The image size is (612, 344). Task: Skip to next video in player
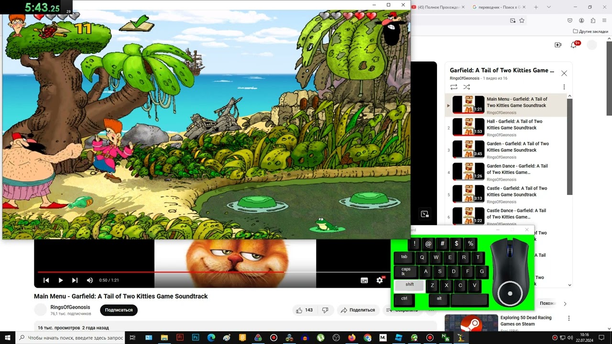pos(75,280)
